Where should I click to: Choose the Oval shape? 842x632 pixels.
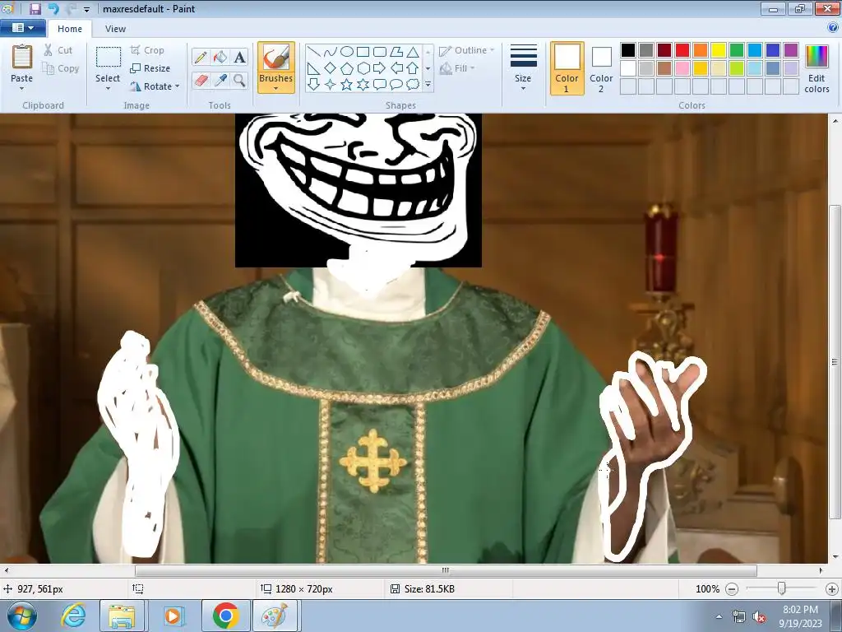pyautogui.click(x=347, y=52)
